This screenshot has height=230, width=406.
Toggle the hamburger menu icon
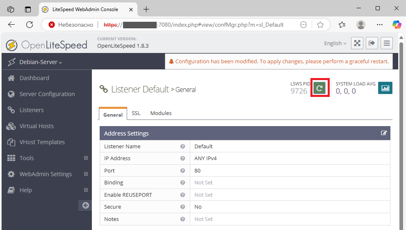pyautogui.click(x=387, y=43)
